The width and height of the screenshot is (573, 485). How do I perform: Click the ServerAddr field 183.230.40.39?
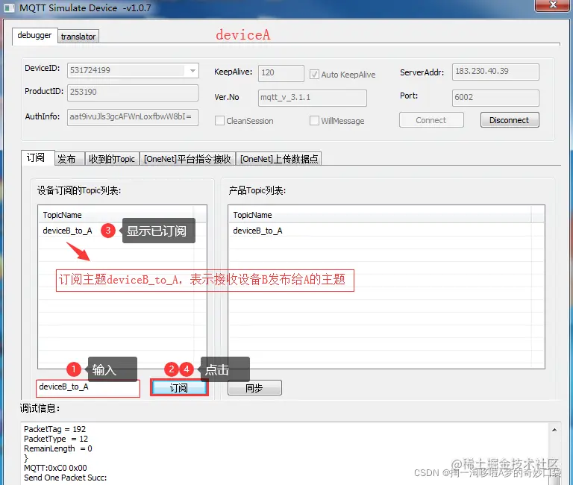click(495, 72)
